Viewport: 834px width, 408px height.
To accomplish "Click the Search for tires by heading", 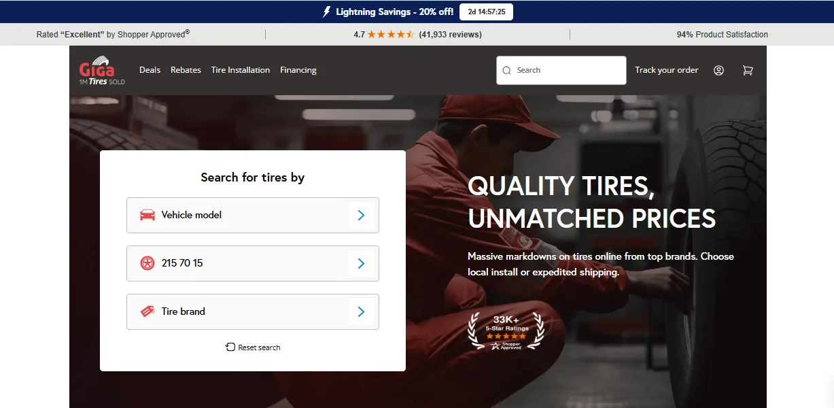I will [253, 177].
